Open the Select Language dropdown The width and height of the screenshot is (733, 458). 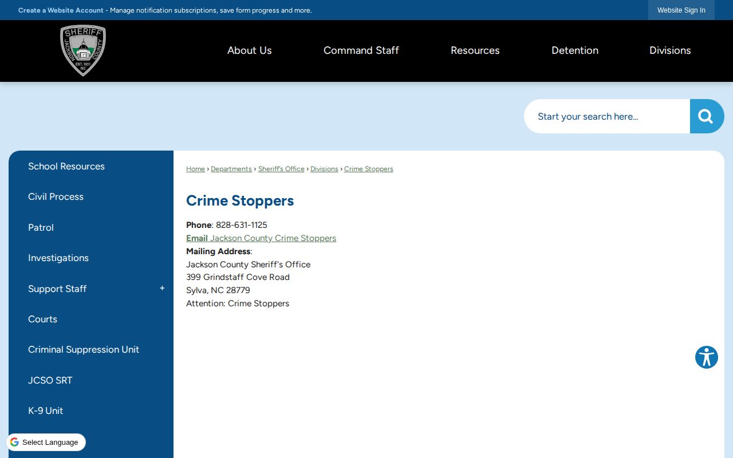tap(46, 443)
